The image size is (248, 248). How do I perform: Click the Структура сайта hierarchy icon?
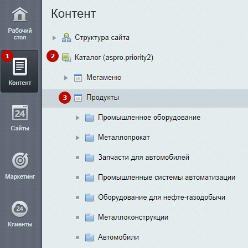(66, 38)
